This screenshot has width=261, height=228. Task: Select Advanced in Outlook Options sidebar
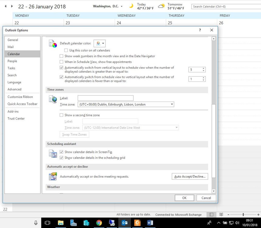click(22, 89)
